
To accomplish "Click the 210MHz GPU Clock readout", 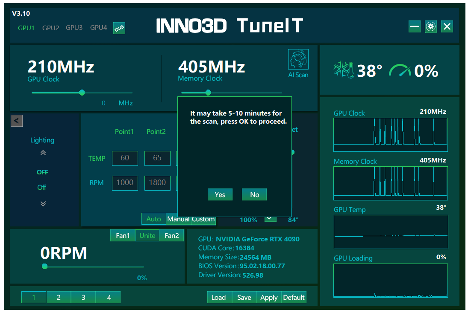I will coord(61,67).
